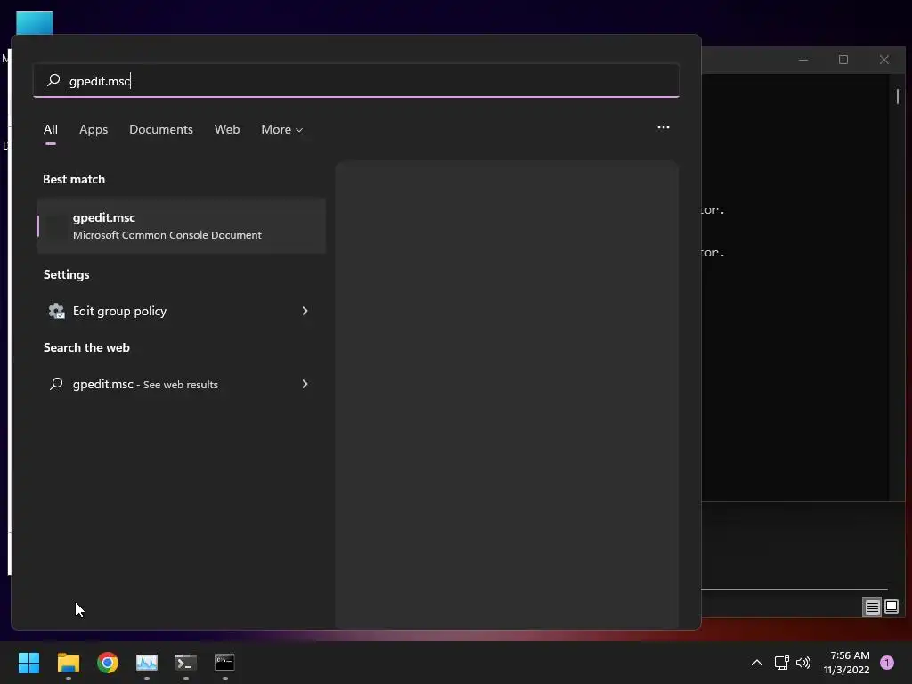The image size is (912, 684).
Task: Open the clock showing 7:56 AM
Action: pos(846,663)
